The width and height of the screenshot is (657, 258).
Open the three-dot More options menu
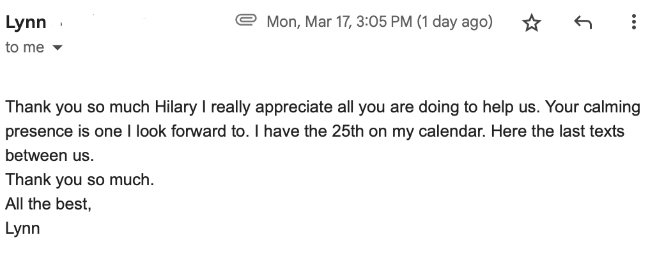633,23
